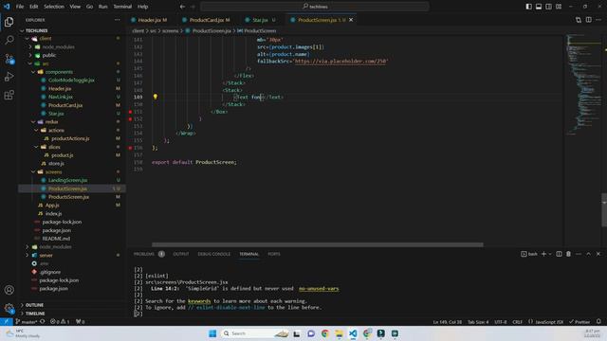Viewport: 607px width, 341px height.
Task: Open the Search view in activity bar
Action: [9, 40]
